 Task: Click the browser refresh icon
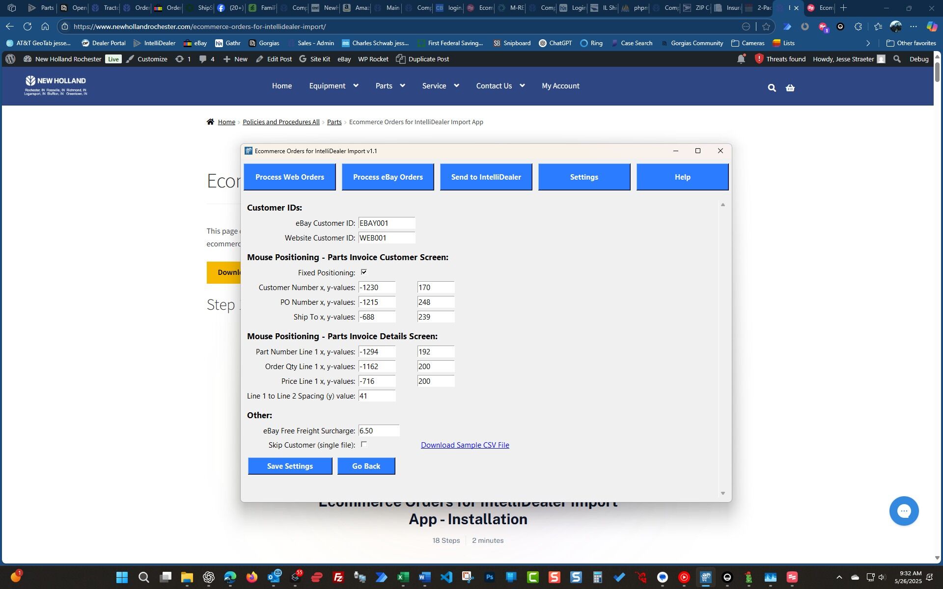(x=28, y=27)
